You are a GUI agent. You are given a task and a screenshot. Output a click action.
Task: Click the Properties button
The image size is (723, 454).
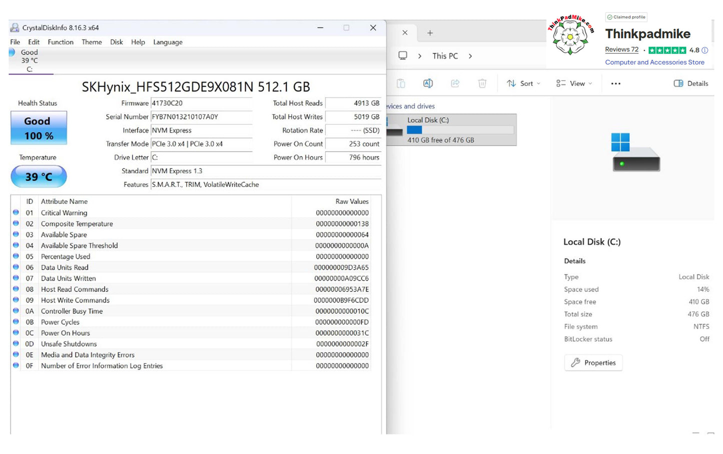coord(593,362)
